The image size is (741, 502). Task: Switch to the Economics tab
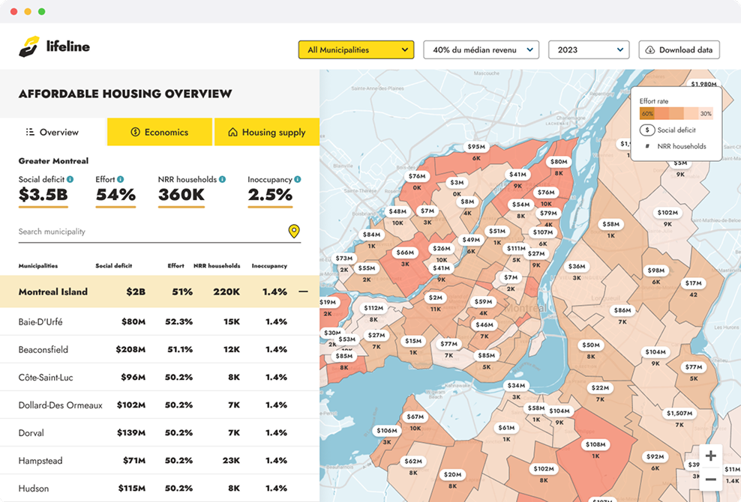(160, 132)
